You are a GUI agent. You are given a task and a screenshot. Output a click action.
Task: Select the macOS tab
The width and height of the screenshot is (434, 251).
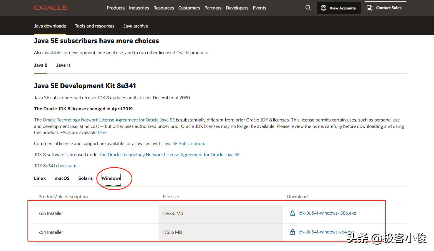click(x=62, y=178)
